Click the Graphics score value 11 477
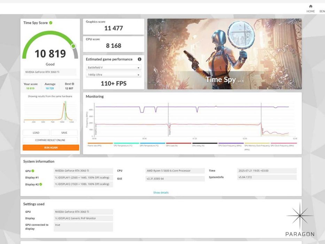The height and width of the screenshot is (244, 325). (x=114, y=28)
